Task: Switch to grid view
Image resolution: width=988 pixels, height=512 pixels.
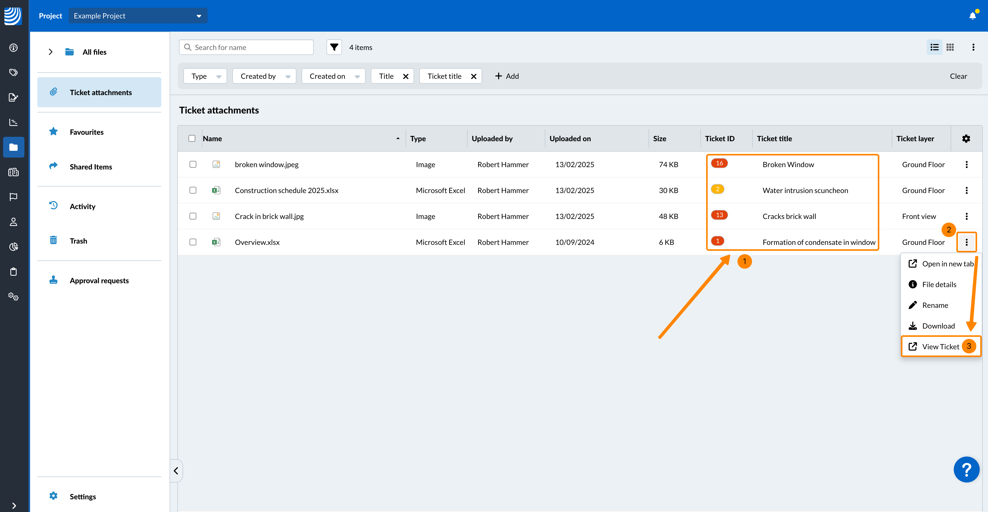Action: coord(950,47)
